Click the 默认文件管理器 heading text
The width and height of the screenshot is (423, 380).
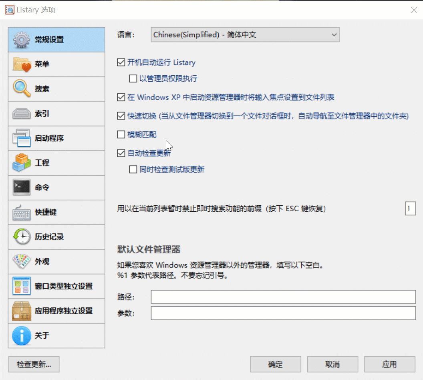(x=149, y=249)
